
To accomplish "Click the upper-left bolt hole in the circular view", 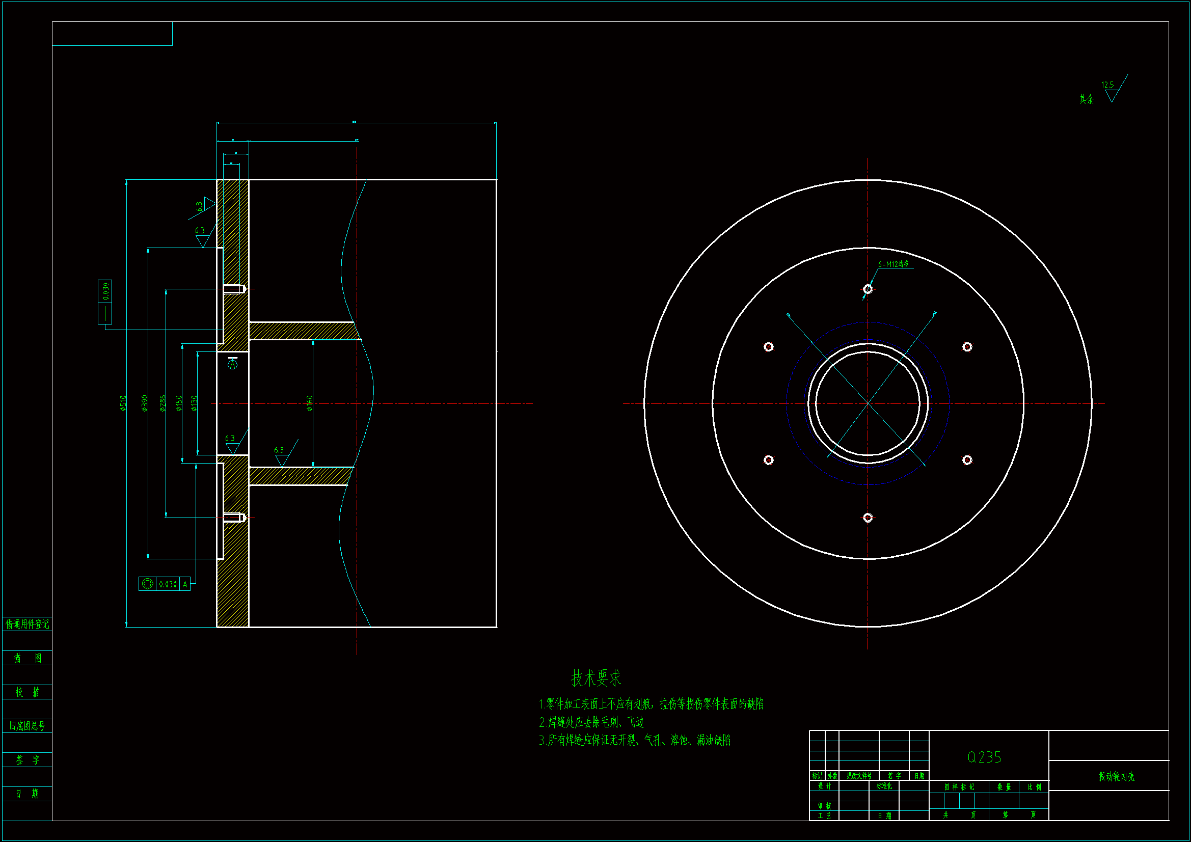I will (769, 346).
